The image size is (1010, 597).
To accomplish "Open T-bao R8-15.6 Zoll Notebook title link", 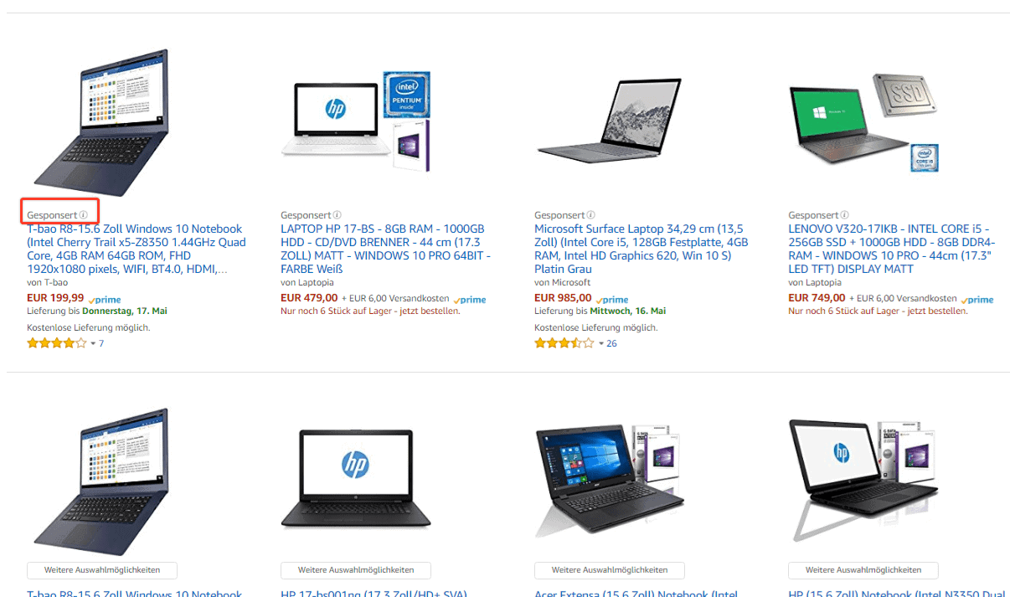I will pos(137,249).
